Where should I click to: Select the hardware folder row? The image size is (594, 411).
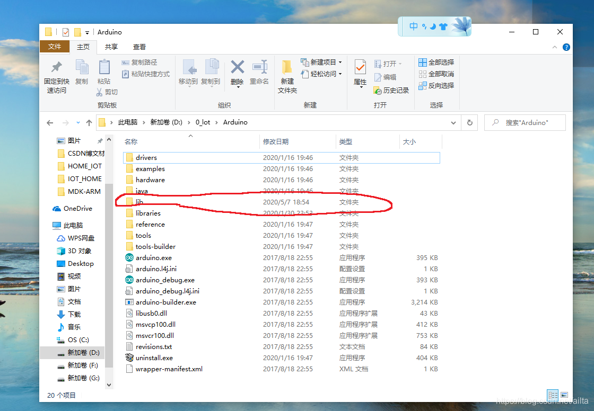[282, 180]
